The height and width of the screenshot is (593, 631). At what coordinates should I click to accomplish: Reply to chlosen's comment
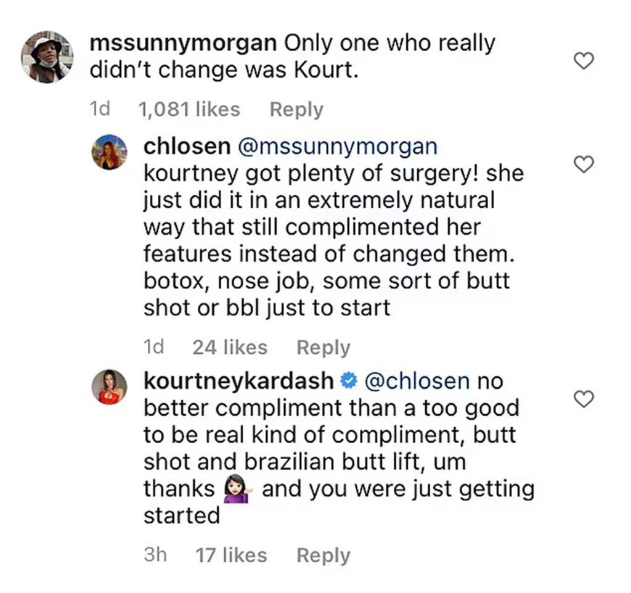pyautogui.click(x=323, y=348)
